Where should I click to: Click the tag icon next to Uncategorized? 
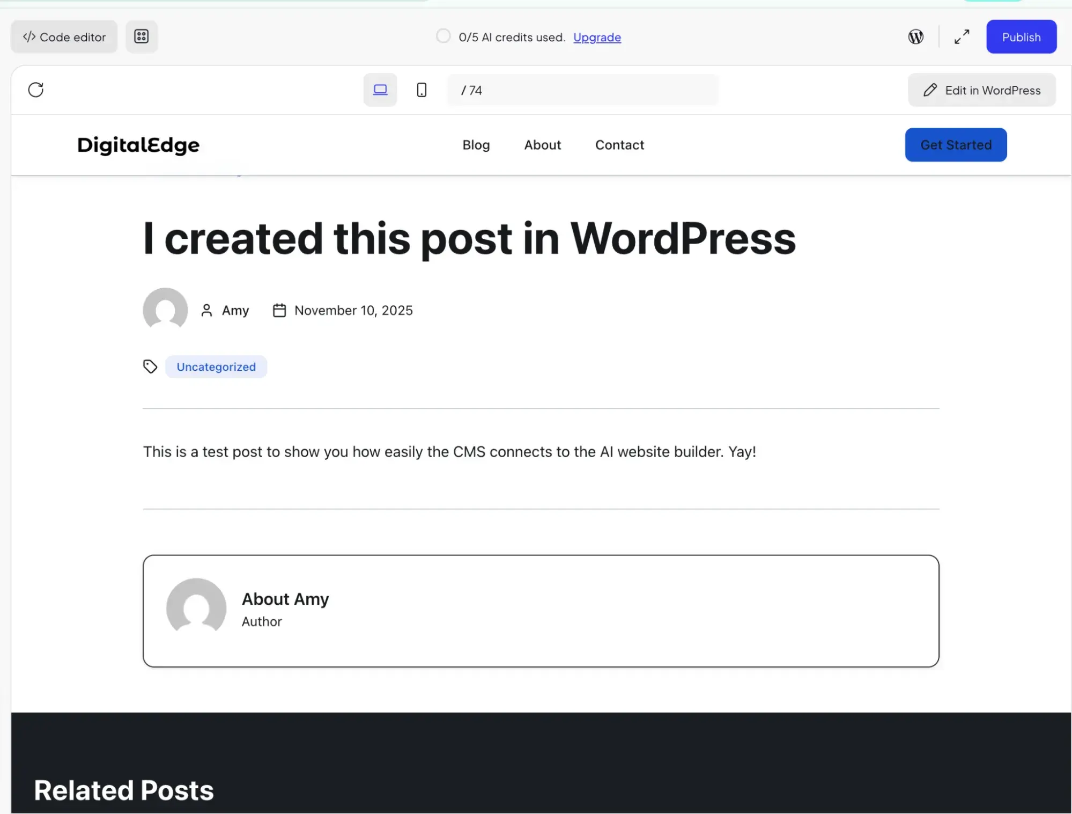coord(150,366)
